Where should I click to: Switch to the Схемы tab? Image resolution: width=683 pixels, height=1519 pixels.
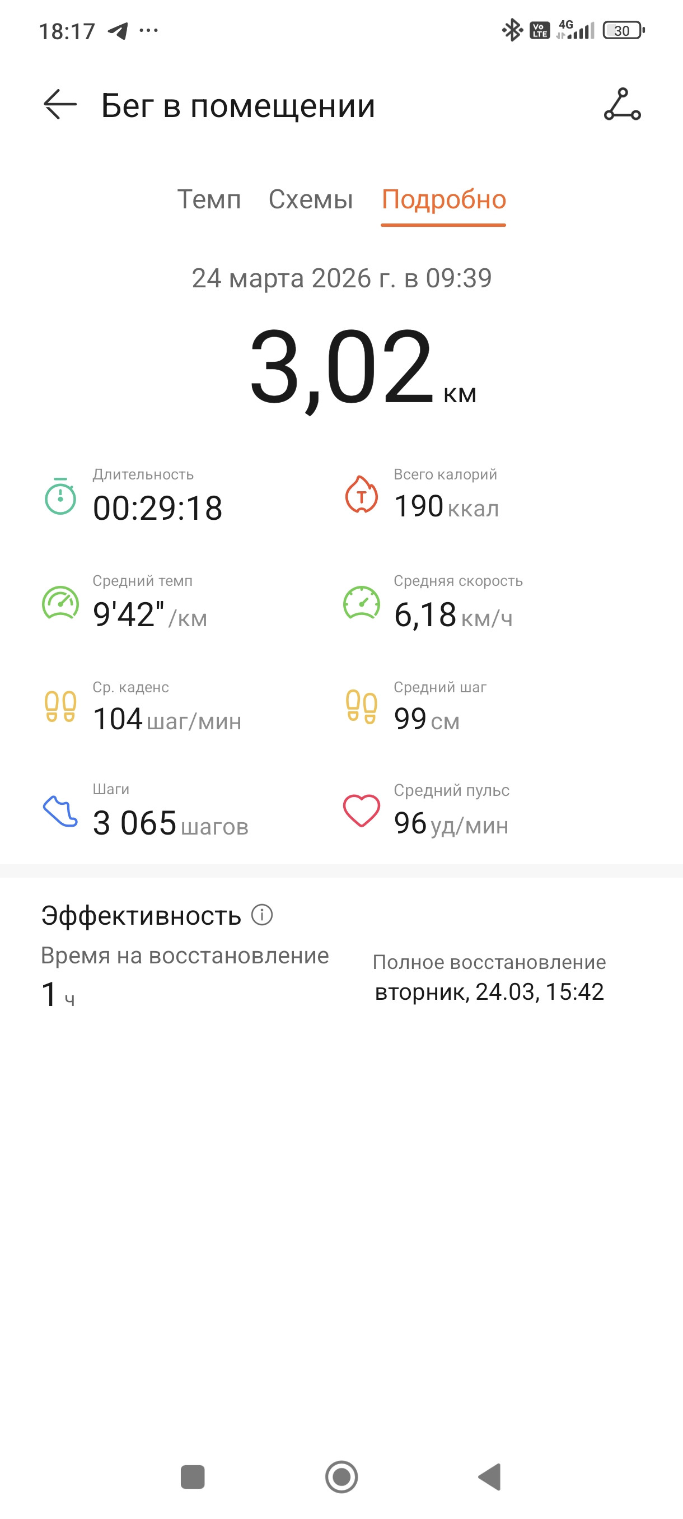[311, 200]
